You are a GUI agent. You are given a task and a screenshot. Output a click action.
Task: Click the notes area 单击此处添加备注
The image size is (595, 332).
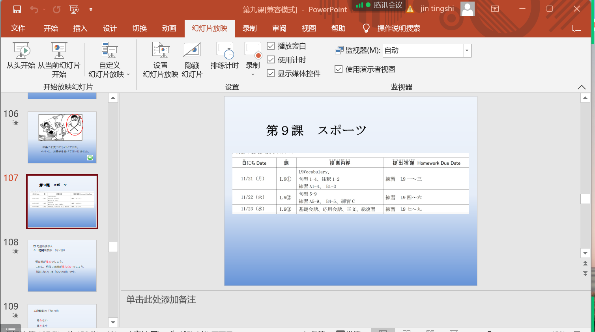coord(161,300)
